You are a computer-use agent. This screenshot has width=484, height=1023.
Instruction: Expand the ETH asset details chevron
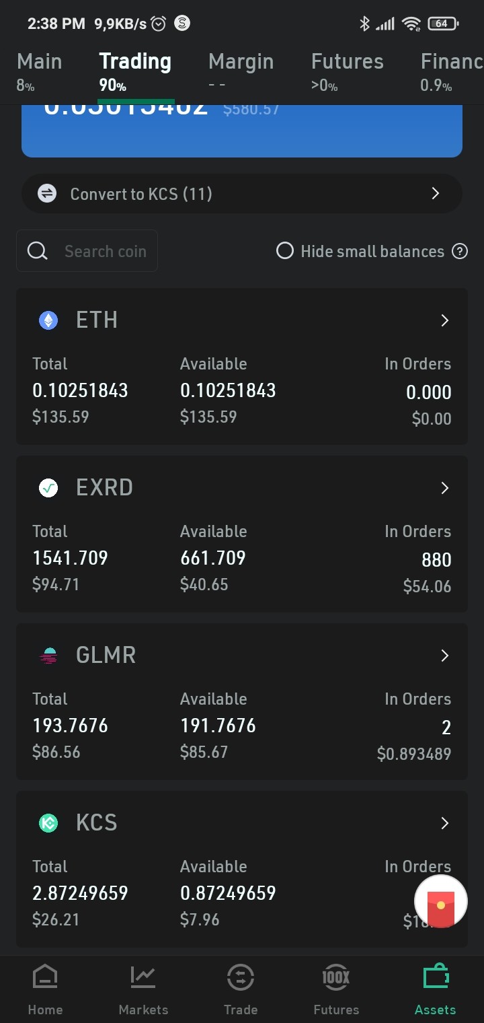coord(444,320)
